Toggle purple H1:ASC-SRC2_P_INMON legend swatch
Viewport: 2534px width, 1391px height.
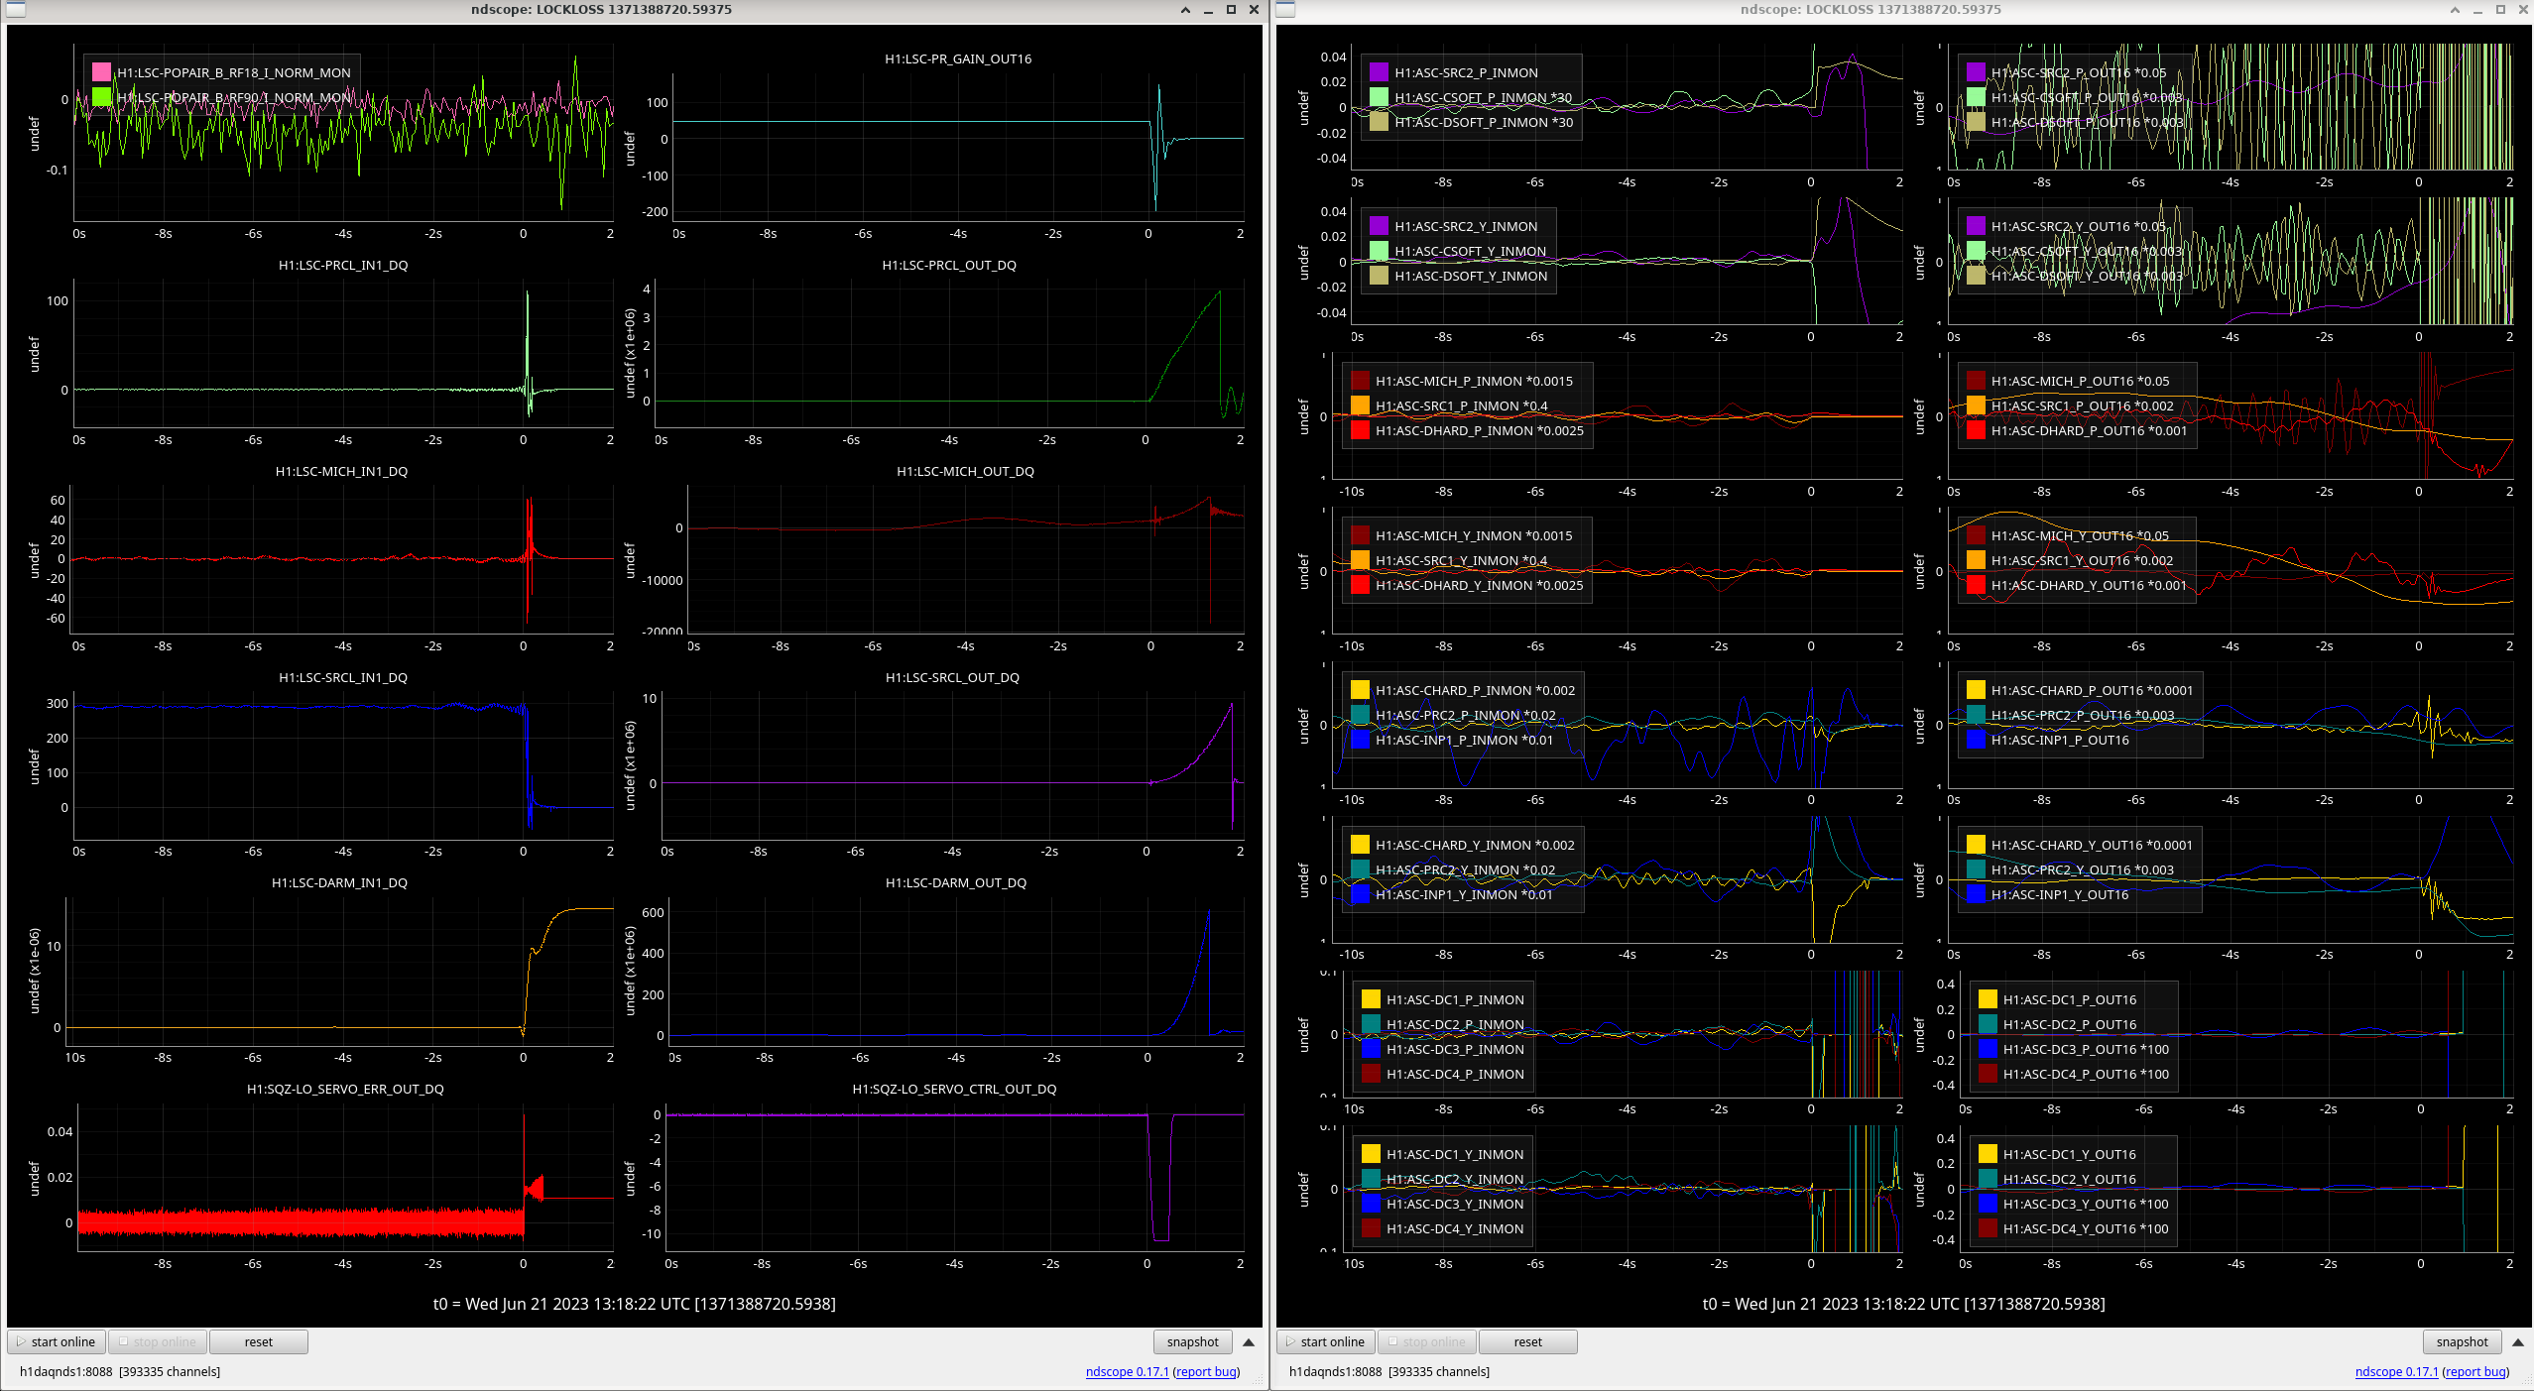pyautogui.click(x=1379, y=72)
